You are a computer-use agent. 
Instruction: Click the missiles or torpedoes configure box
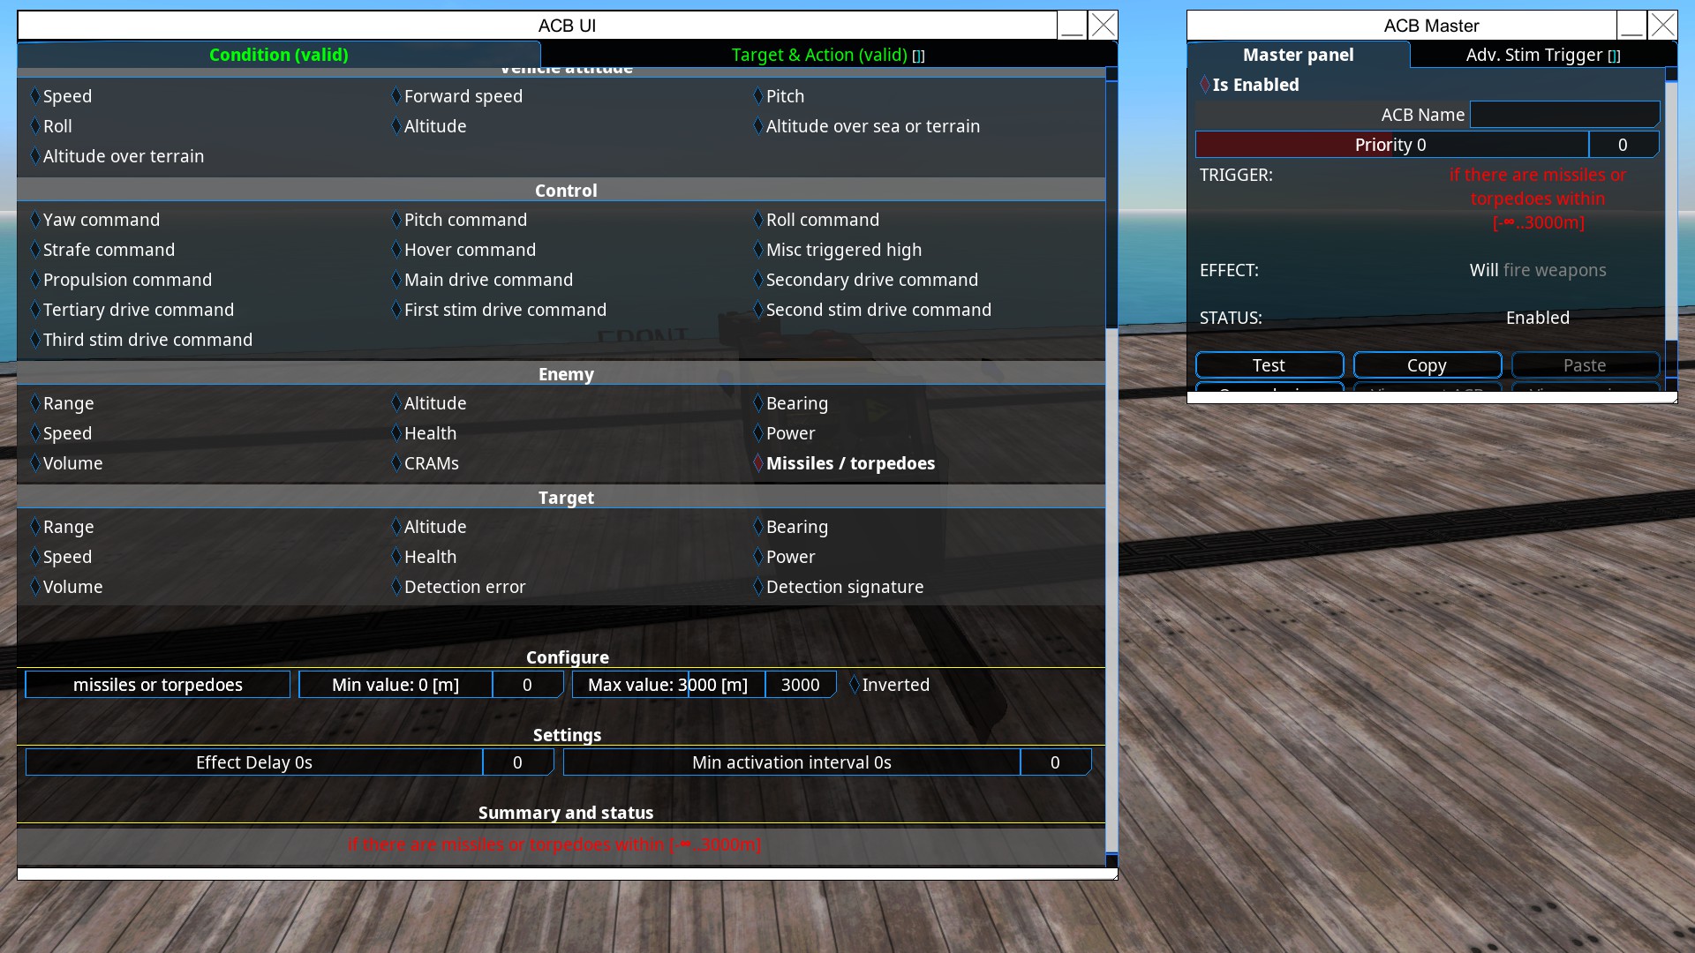tap(158, 685)
